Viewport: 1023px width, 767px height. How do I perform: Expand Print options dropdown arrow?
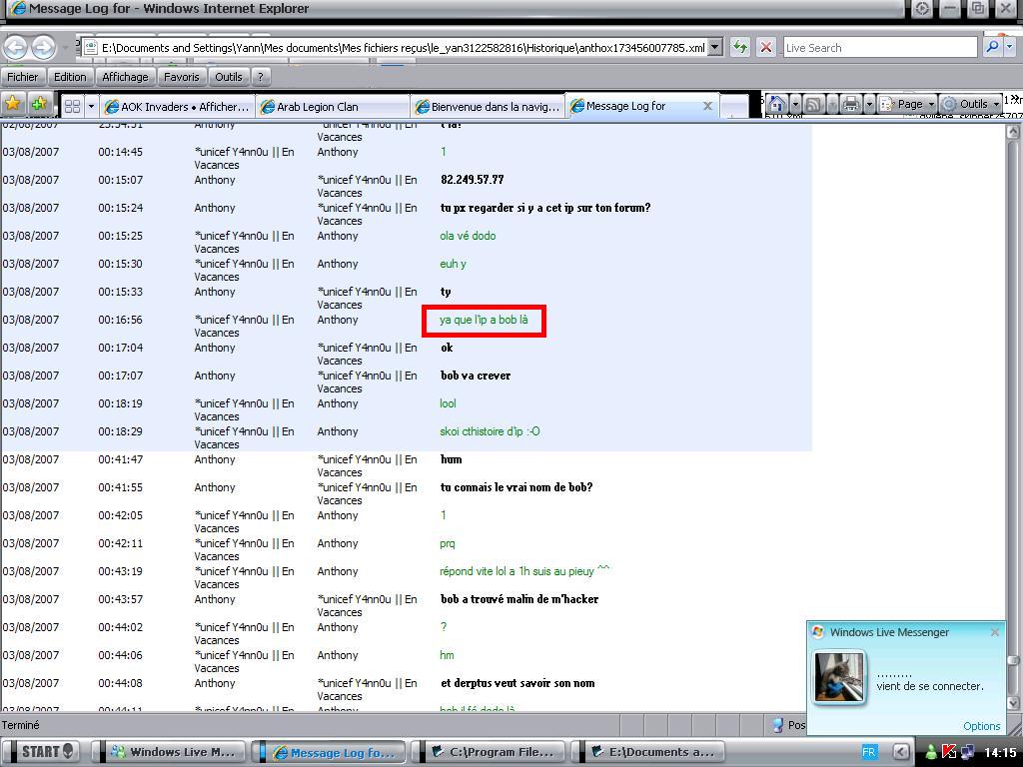pos(868,104)
